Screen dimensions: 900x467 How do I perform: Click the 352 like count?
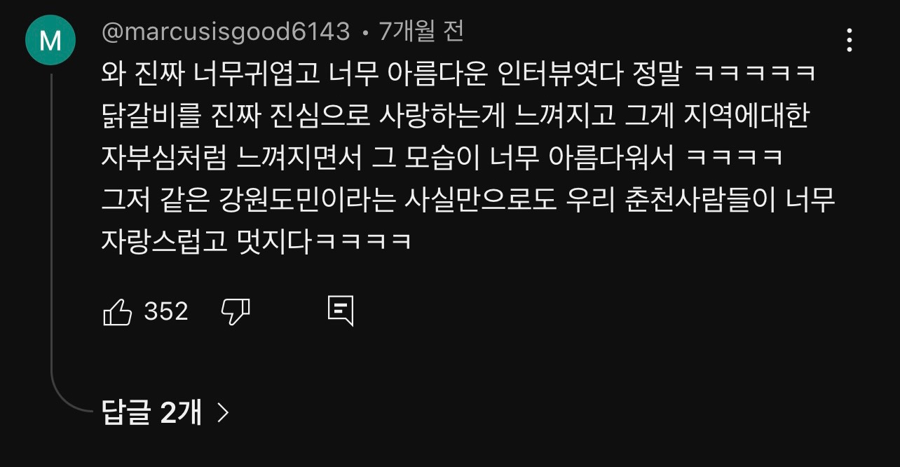[x=166, y=311]
